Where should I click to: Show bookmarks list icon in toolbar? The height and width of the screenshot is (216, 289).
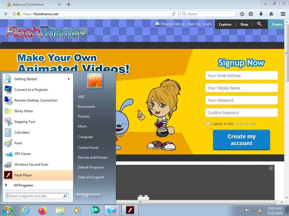pyautogui.click(x=251, y=14)
